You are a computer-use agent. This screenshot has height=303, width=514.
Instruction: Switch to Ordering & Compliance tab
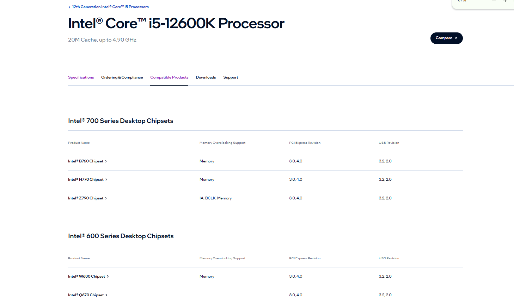[x=122, y=77]
